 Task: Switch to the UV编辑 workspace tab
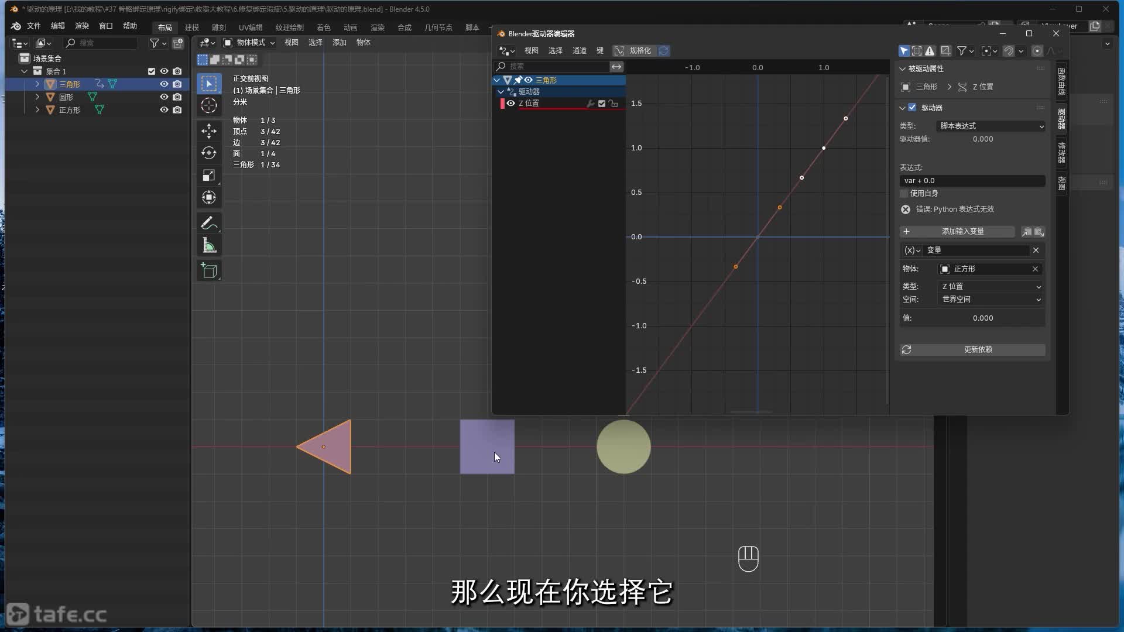click(x=251, y=28)
